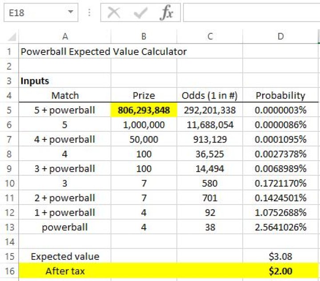The width and height of the screenshot is (320, 281).
Task: Click the '1 + powerball' cell
Action: click(x=65, y=213)
